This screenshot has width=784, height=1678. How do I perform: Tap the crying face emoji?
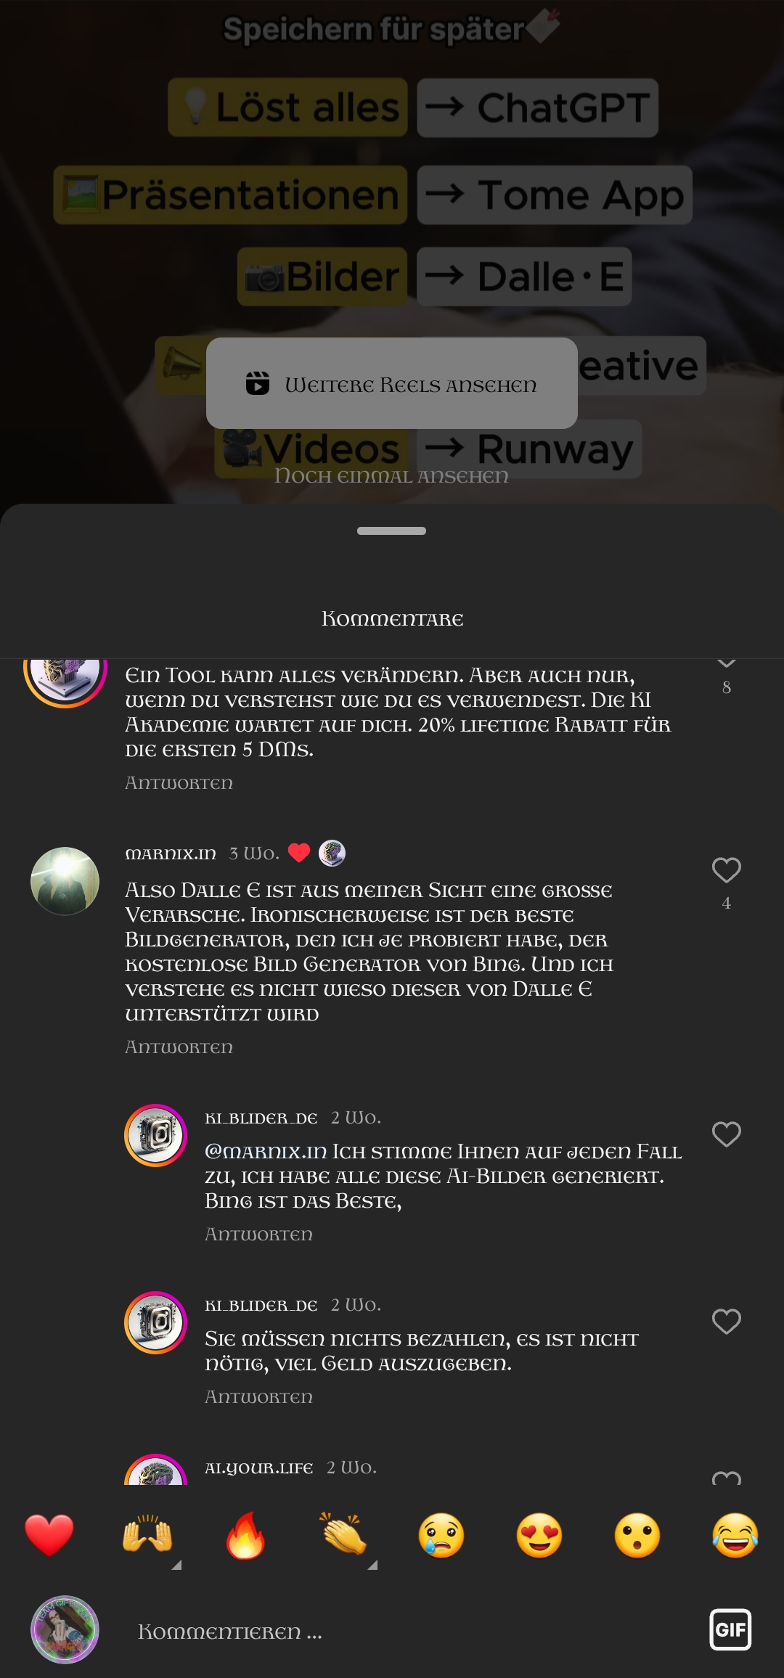[441, 1536]
